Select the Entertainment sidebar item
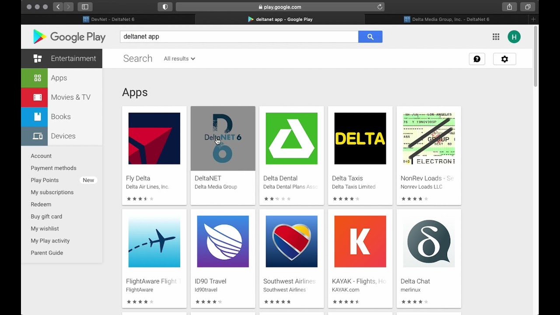This screenshot has height=315, width=560. (x=62, y=59)
